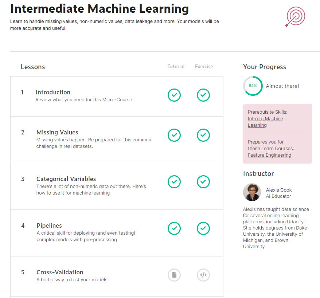Open the Introduction lesson title
Viewport: 320px width, 298px height.
click(53, 92)
